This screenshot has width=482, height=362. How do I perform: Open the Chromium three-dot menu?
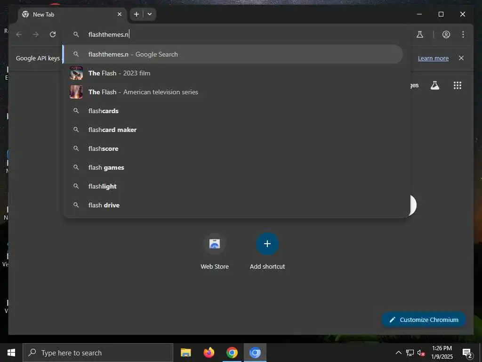tap(463, 34)
